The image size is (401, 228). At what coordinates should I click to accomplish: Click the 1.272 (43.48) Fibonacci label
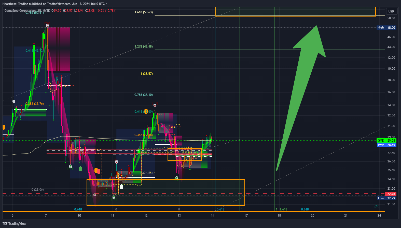tap(144, 46)
